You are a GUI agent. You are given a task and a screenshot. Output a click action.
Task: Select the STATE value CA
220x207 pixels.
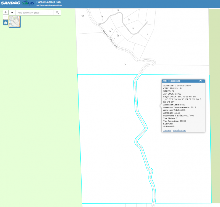click(173, 91)
